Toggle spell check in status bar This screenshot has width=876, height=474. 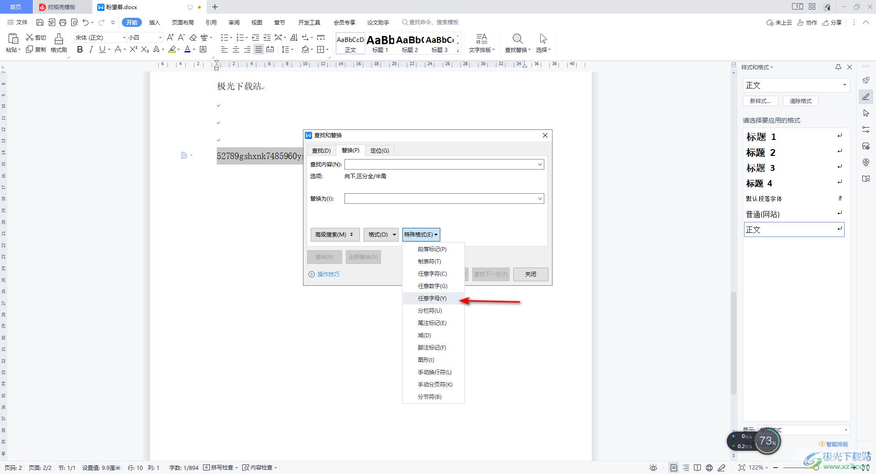(221, 468)
